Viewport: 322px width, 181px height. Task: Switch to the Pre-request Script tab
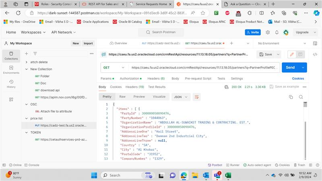(198, 78)
